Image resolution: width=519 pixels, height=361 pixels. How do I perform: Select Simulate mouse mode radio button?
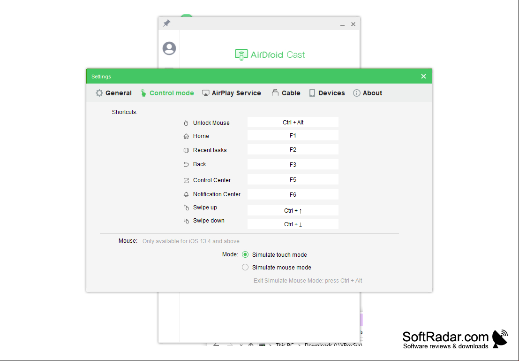pyautogui.click(x=245, y=267)
